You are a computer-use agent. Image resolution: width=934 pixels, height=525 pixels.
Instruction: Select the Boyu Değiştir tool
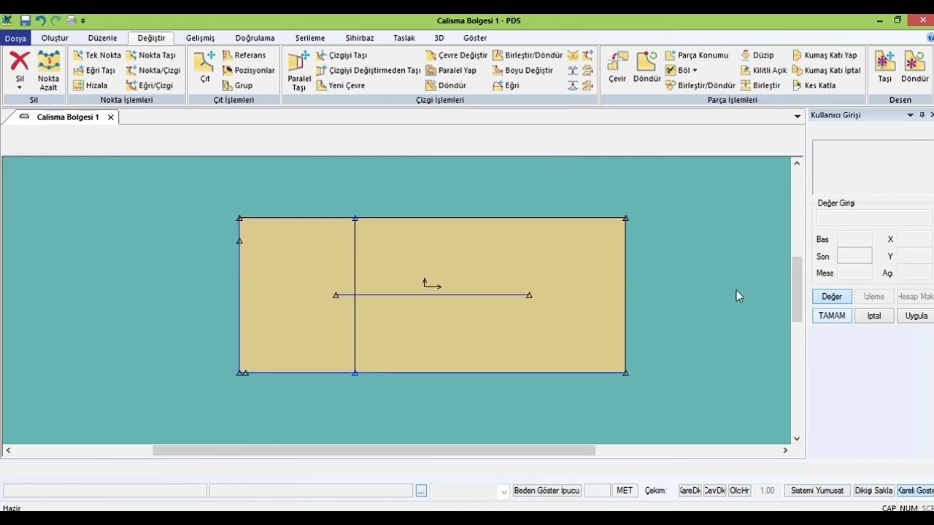[x=522, y=71]
